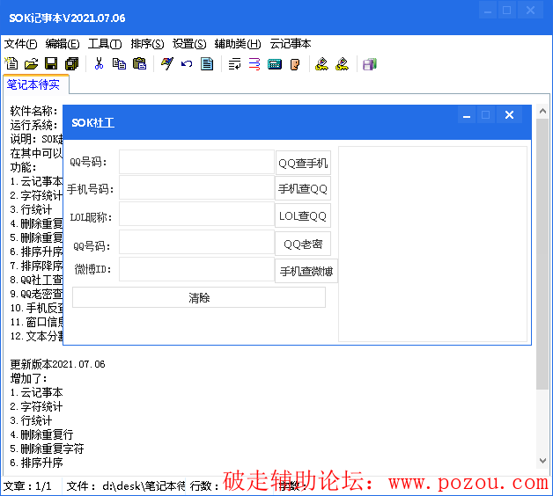Open the 排序(S) menu
Image resolution: width=553 pixels, height=496 pixels.
click(147, 44)
